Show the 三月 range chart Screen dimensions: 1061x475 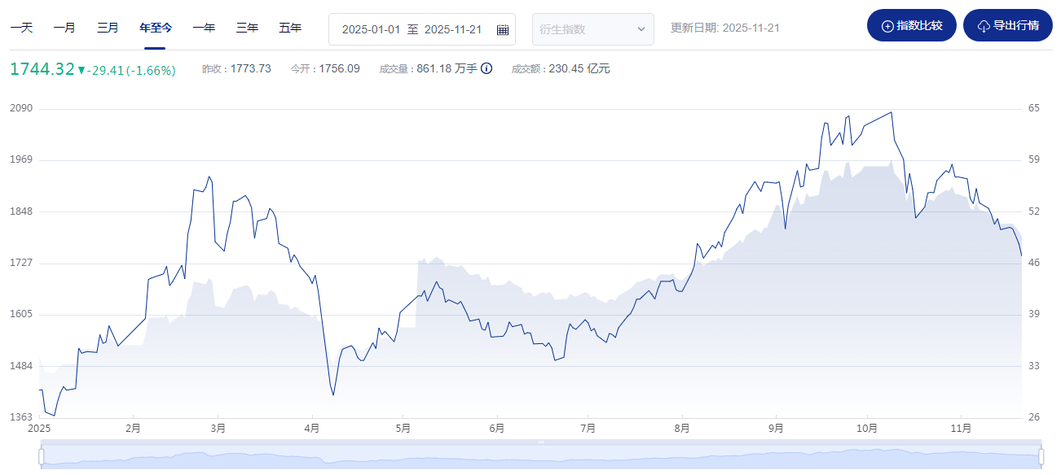(108, 28)
